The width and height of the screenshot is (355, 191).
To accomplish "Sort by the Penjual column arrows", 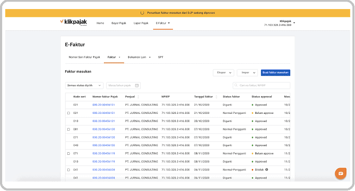I will (138, 97).
